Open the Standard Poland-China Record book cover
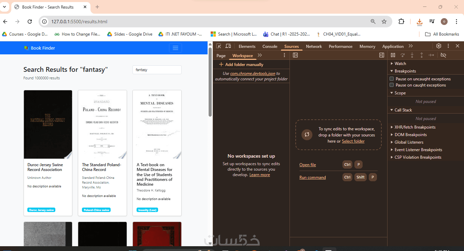 102,124
